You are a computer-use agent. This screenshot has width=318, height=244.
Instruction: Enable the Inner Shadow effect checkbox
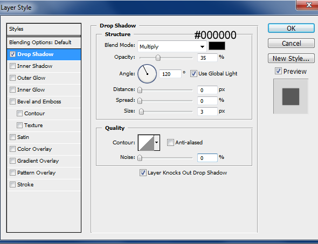tap(12, 66)
